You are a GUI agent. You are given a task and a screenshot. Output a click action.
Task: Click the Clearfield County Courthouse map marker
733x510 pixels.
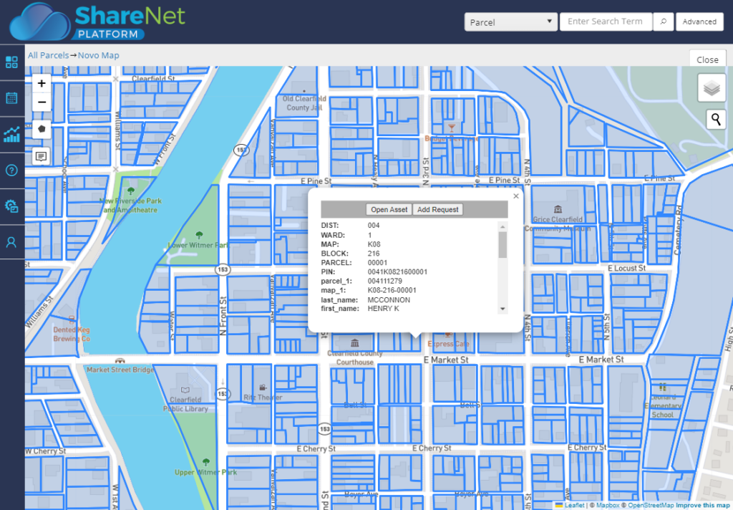355,343
